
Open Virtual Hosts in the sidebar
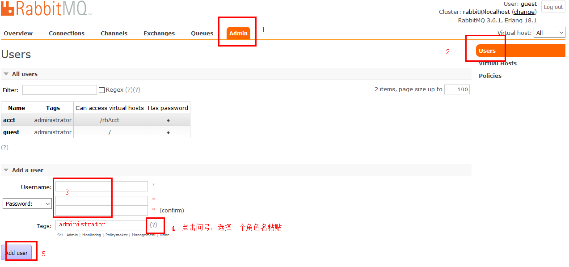[497, 63]
